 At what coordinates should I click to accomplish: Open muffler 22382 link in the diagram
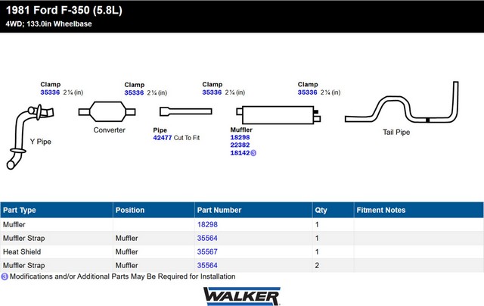(x=240, y=145)
